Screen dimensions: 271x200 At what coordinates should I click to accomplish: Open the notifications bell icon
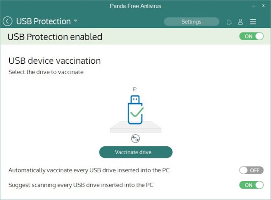pyautogui.click(x=229, y=22)
